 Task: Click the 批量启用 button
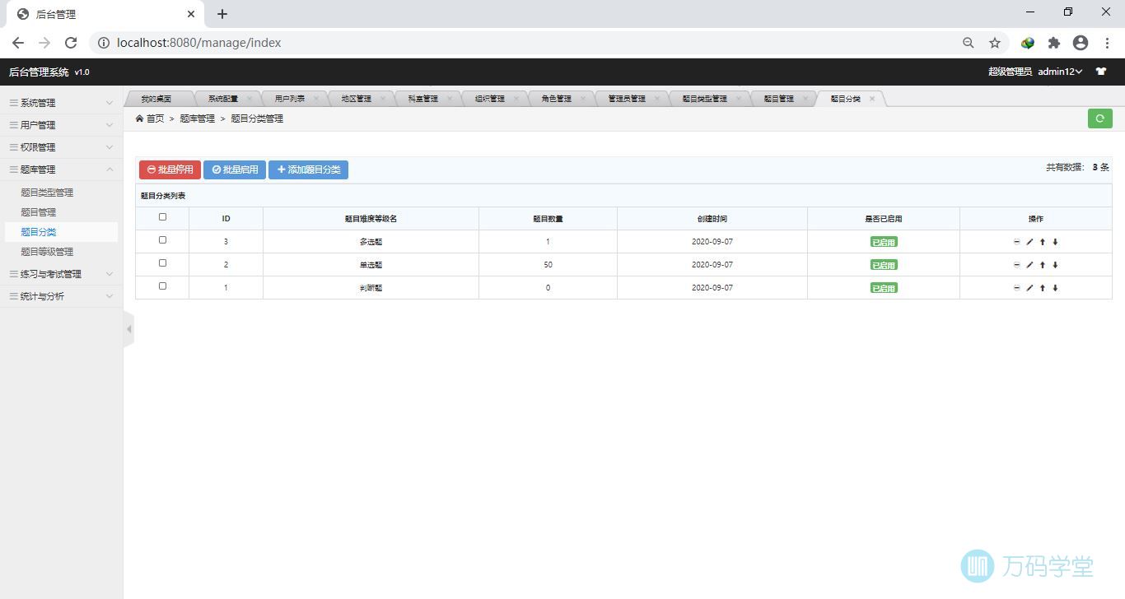tap(235, 169)
